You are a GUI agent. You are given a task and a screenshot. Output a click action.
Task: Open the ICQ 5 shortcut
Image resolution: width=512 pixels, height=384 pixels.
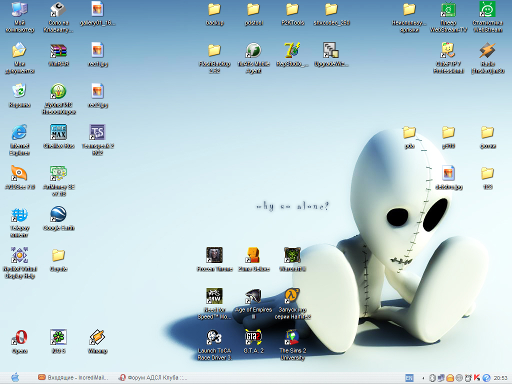[x=58, y=338]
